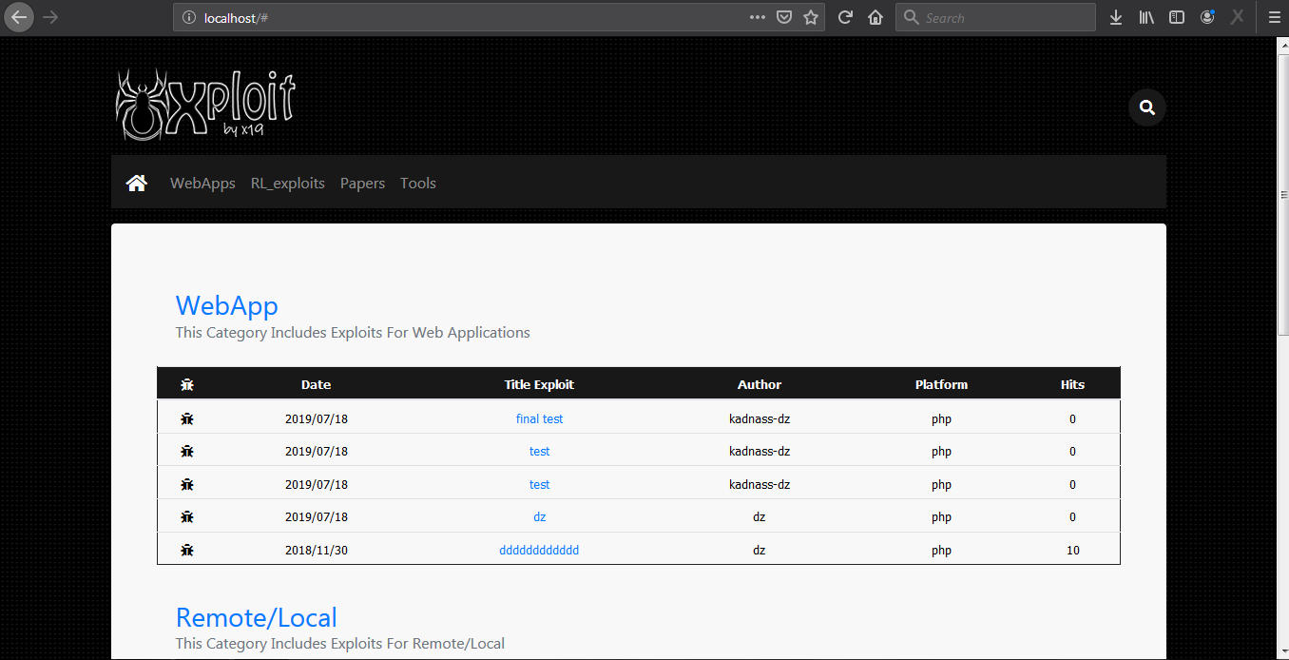1289x660 pixels.
Task: Click the spider icon beside the final test row
Action: [x=187, y=418]
